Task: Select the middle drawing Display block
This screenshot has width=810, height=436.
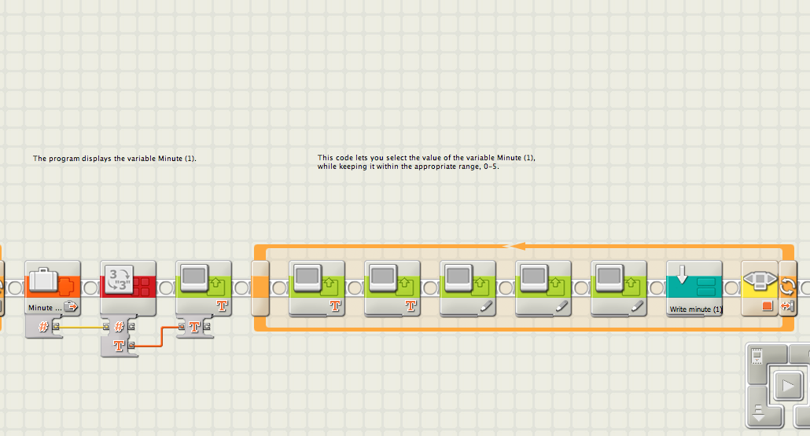Action: pyautogui.click(x=543, y=285)
